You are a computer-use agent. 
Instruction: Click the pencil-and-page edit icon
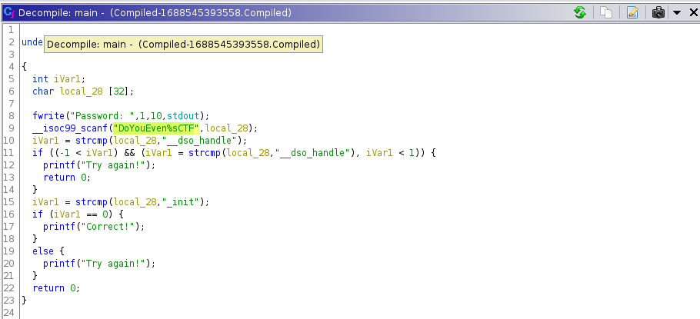pos(632,12)
